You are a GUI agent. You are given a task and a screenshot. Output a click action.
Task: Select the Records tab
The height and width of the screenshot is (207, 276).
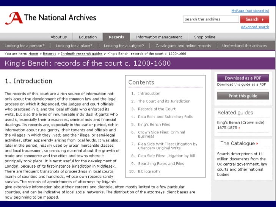point(116,37)
